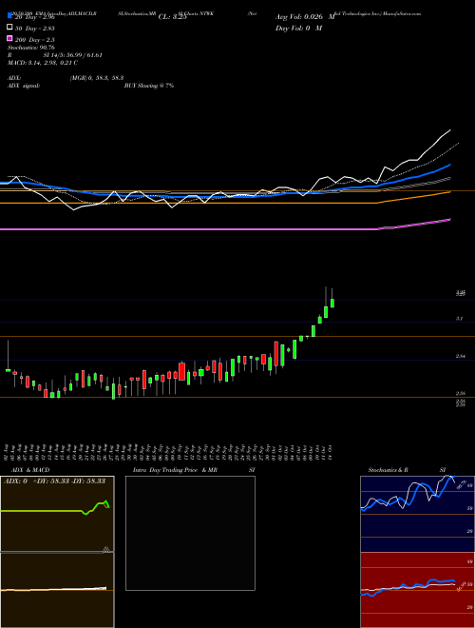This screenshot has width=475, height=628.
Task: Click the 'Avg Vol: 0.026 M' text
Action: tap(305, 17)
